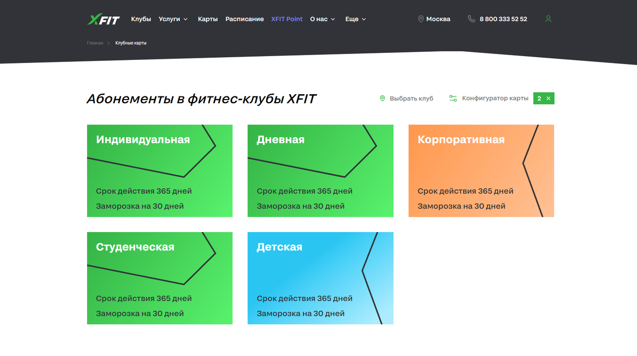
Task: Open the Дневная membership card
Action: (x=321, y=171)
